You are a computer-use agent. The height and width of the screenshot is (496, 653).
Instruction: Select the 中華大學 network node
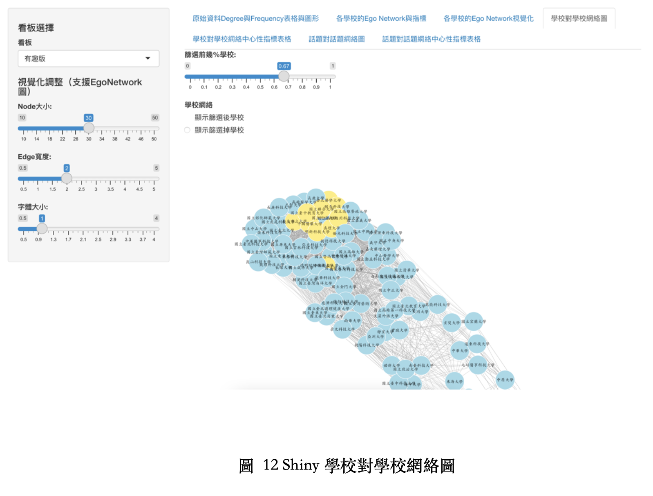(x=460, y=350)
